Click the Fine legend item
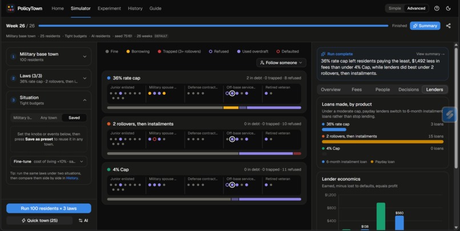The image size is (460, 231). [x=112, y=51]
